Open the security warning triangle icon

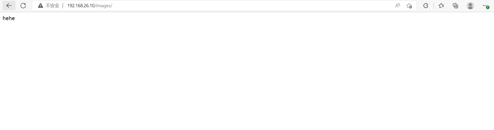tap(40, 6)
